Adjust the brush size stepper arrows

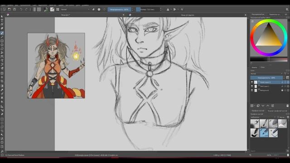[x=160, y=10]
